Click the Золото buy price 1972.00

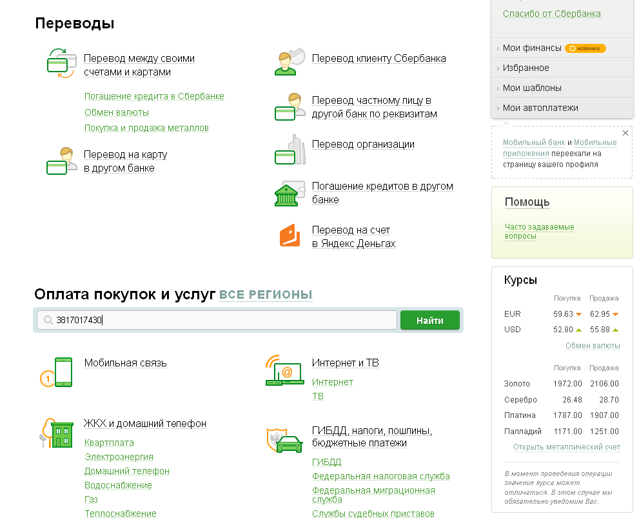point(567,384)
